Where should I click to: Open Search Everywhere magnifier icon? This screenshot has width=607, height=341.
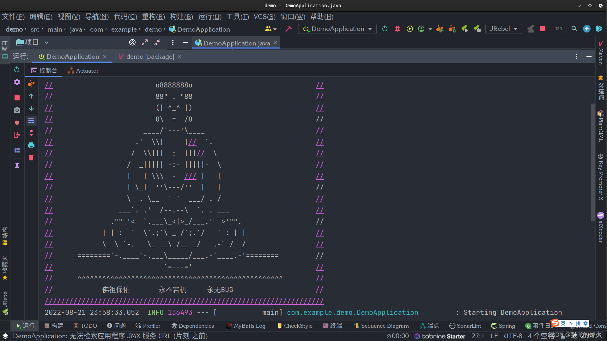click(x=574, y=29)
